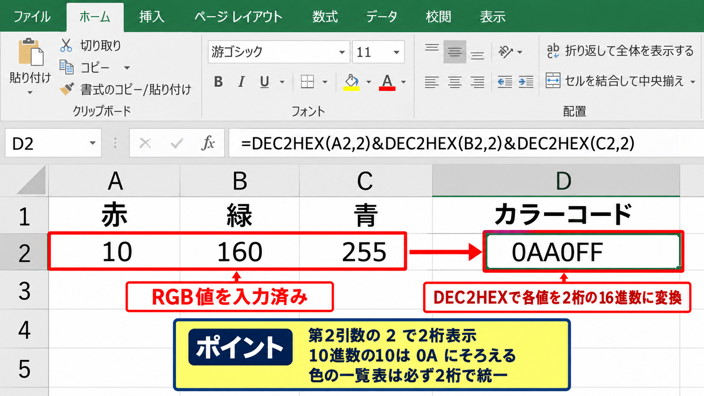This screenshot has height=396, width=704.
Task: Open the font size 11 dropdown
Action: pos(396,52)
